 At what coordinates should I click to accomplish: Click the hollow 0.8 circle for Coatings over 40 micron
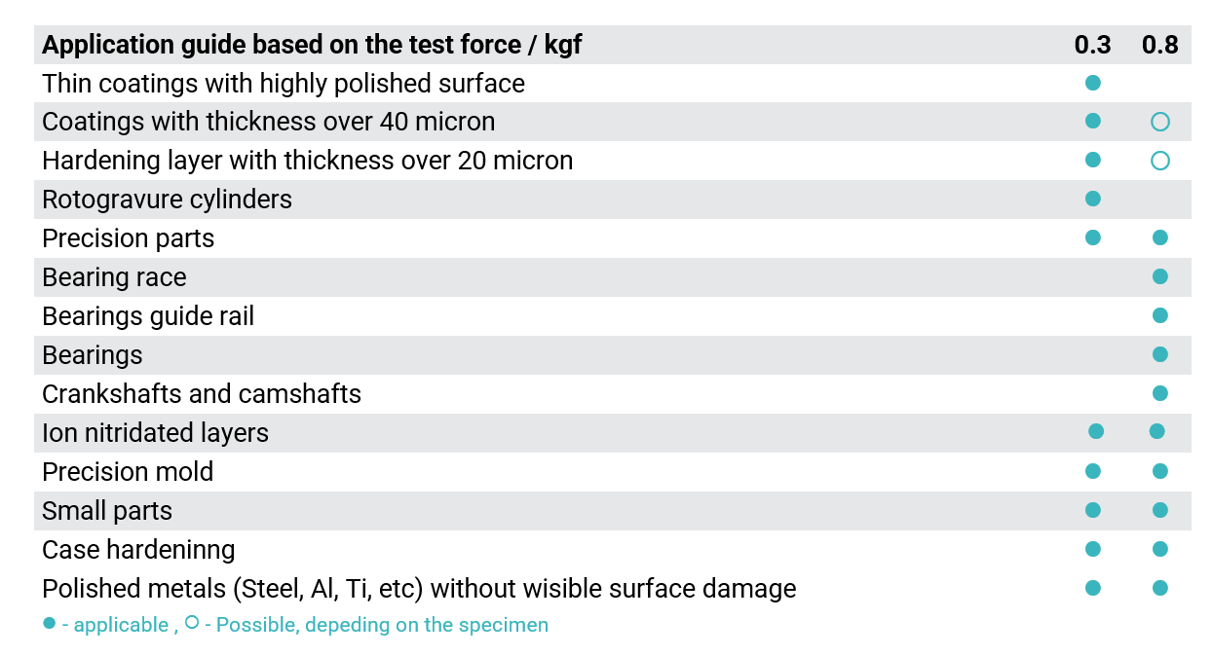[x=1159, y=122]
